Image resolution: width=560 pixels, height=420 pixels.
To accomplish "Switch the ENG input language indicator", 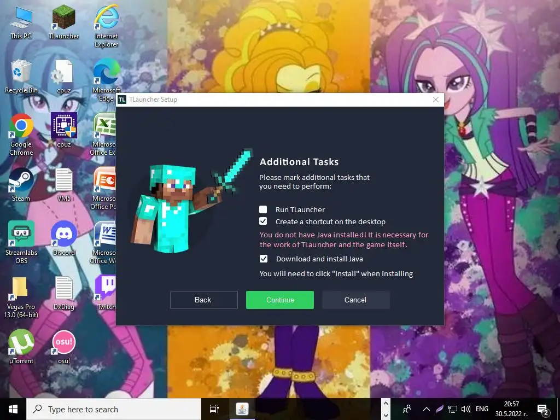I will tap(482, 409).
